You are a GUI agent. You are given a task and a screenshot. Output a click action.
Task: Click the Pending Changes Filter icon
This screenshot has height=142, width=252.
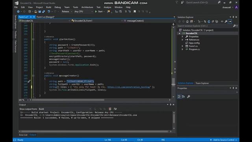(199, 21)
